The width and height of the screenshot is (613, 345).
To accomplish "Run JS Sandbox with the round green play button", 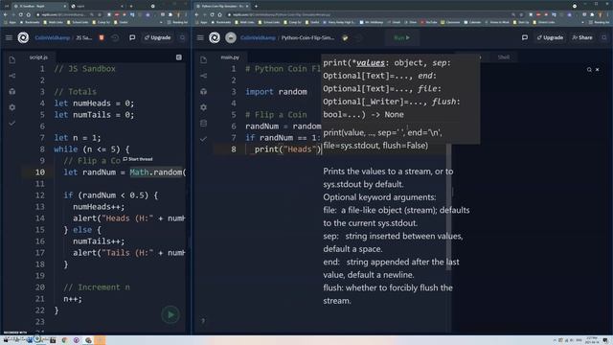I will coord(170,314).
